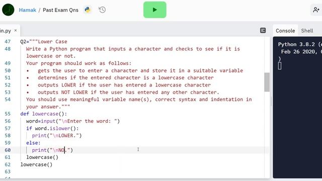Viewport: 322px width, 181px height.
Task: Click the 'outputs NOT LOWER' comment line
Action: point(128,92)
